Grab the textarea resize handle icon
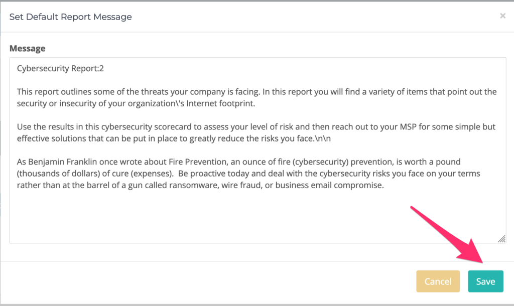This screenshot has height=306, width=514. (x=501, y=239)
